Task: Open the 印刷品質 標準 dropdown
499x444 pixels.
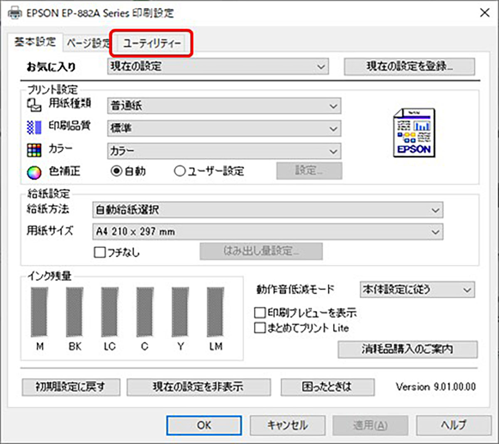Action: click(x=224, y=128)
